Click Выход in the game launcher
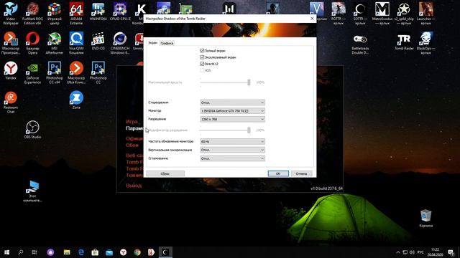Viewport: 460px width, 258px height. pyautogui.click(x=134, y=186)
